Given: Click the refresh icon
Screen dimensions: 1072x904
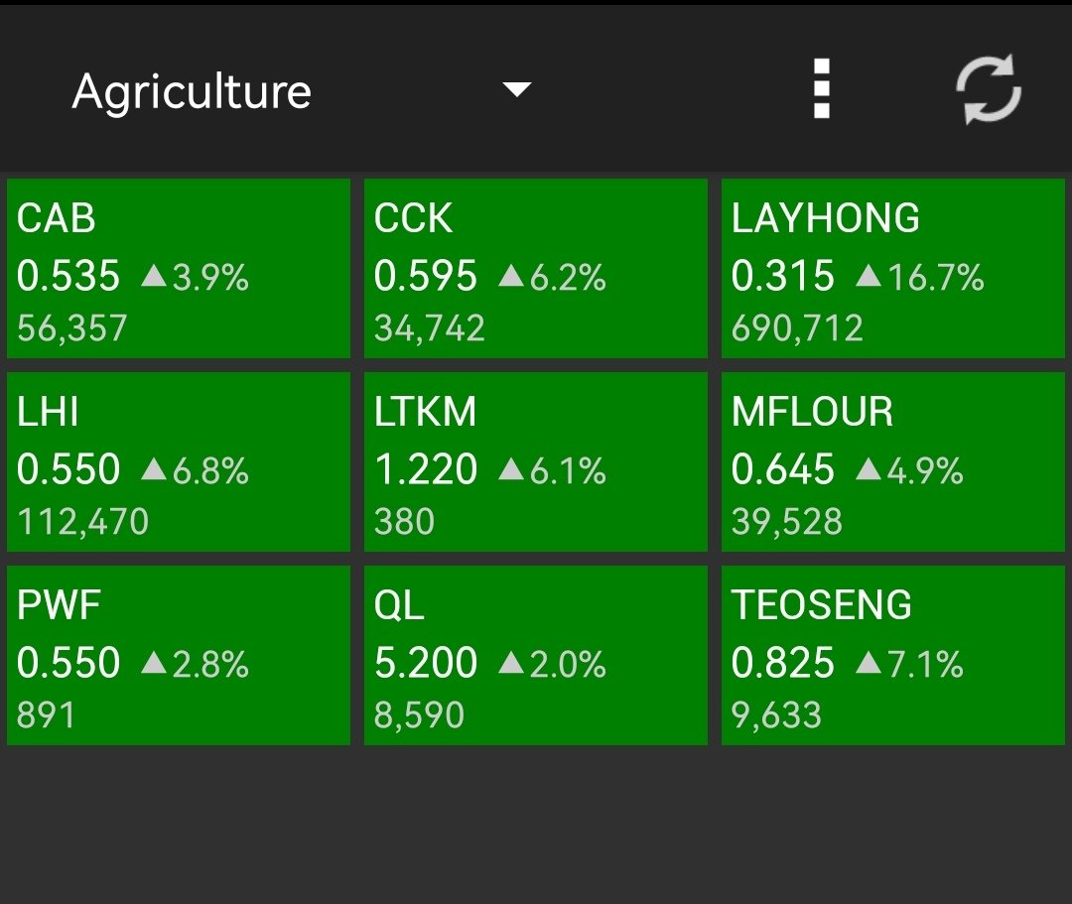Looking at the screenshot, I should point(989,89).
